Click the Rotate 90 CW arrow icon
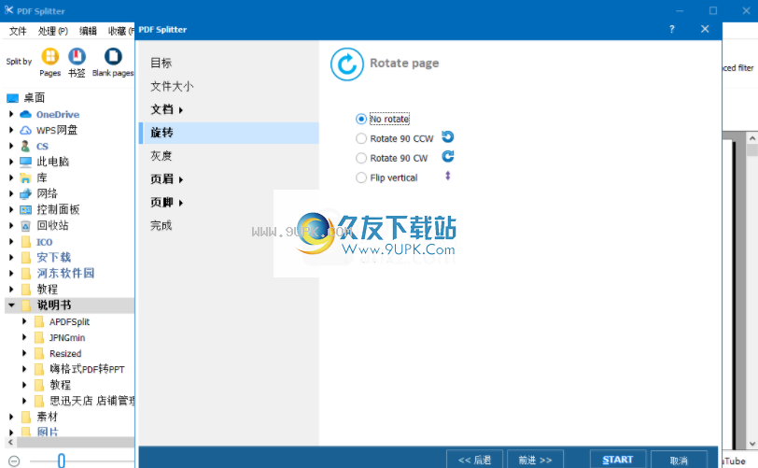 pyautogui.click(x=448, y=156)
